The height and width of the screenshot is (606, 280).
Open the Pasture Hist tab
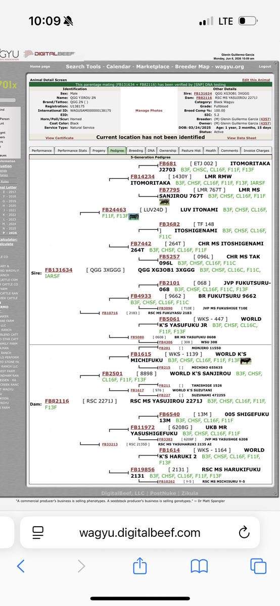191,150
